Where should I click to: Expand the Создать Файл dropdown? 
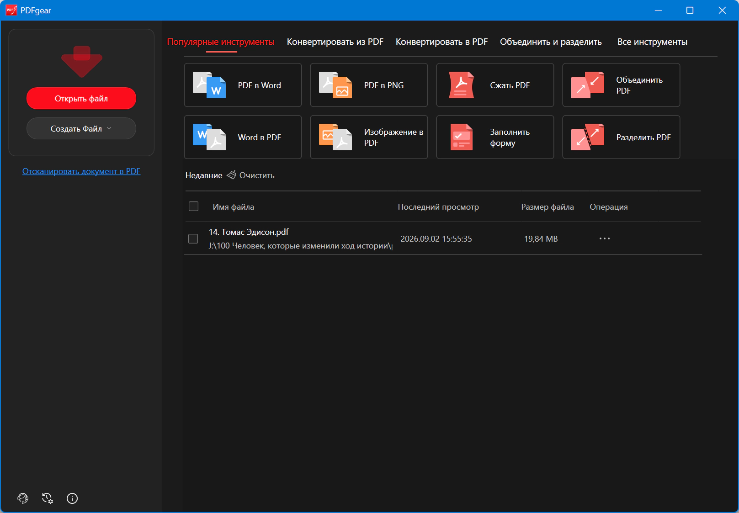point(81,128)
